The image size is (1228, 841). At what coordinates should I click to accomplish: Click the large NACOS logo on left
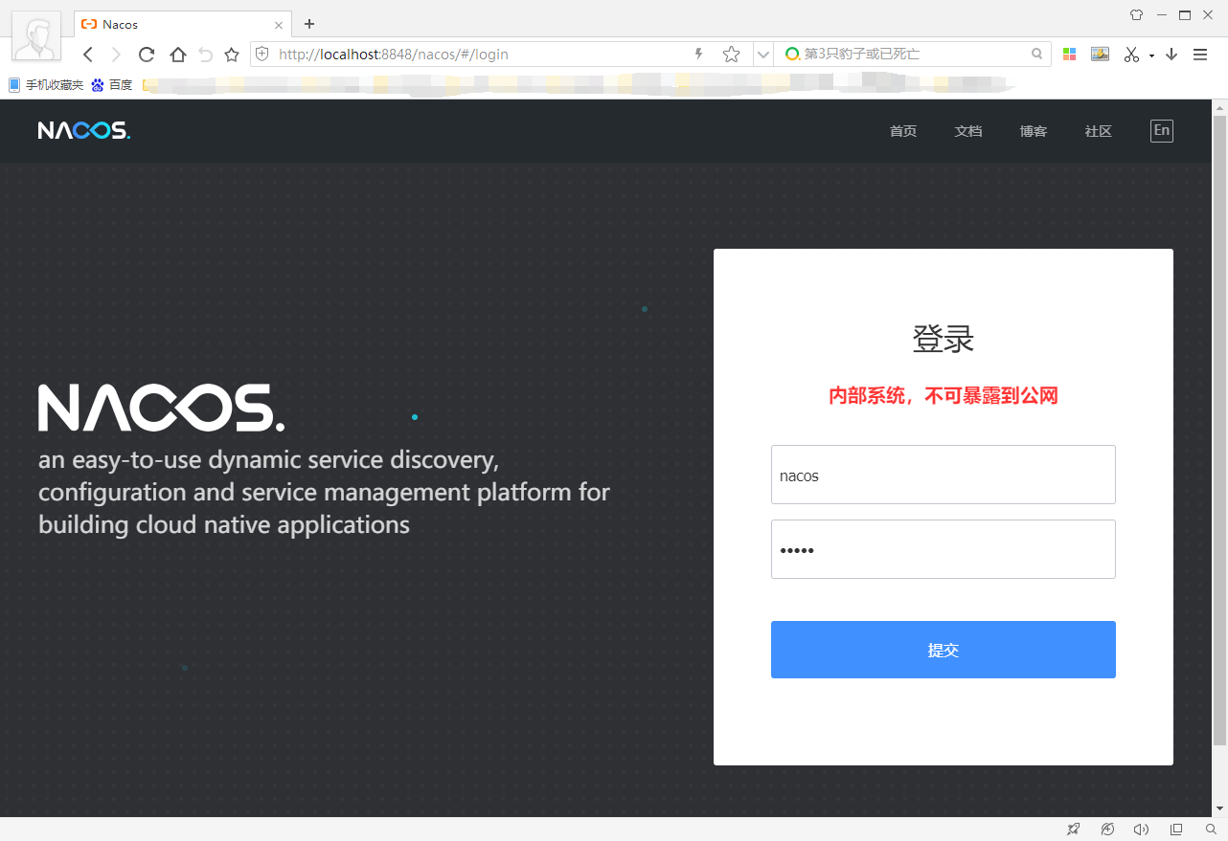click(x=162, y=408)
